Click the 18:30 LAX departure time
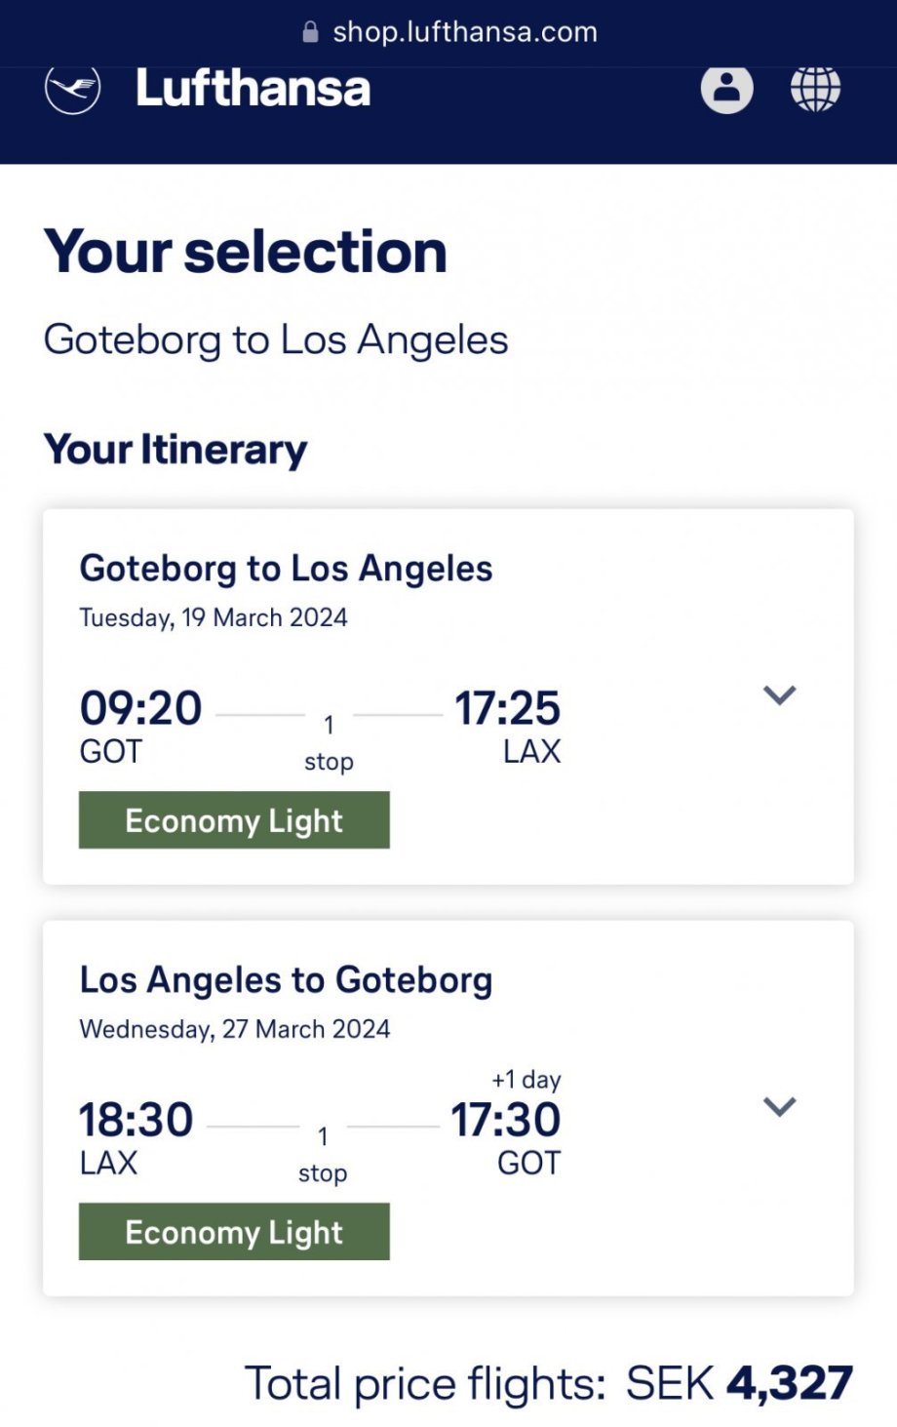The width and height of the screenshot is (897, 1427). click(136, 1120)
